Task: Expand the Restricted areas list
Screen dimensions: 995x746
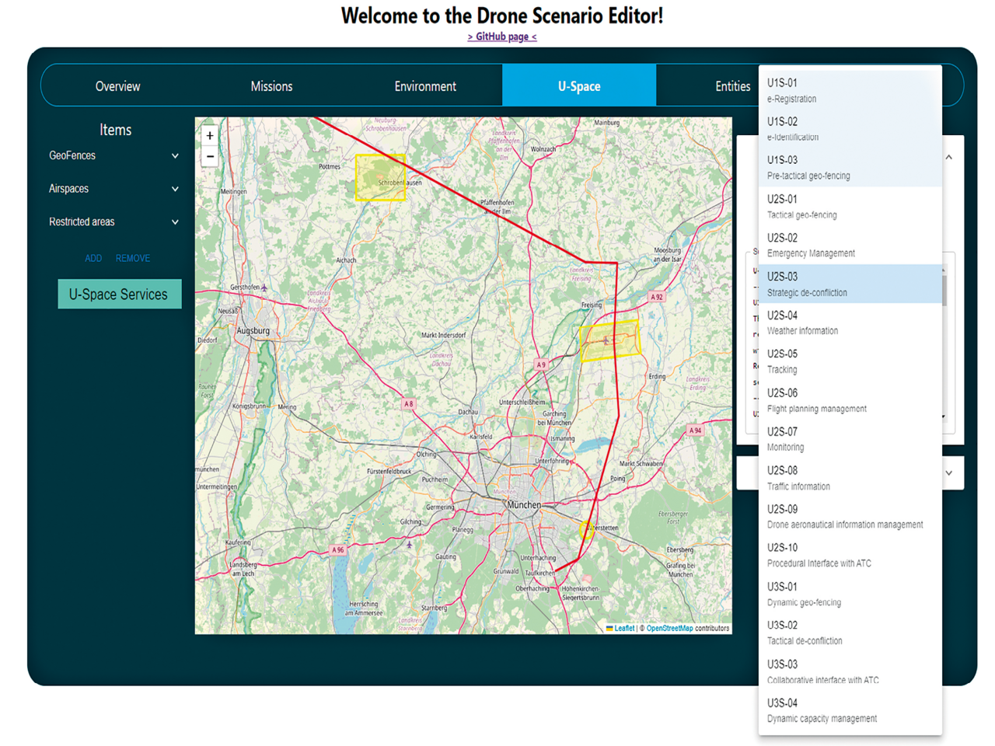Action: pyautogui.click(x=175, y=222)
